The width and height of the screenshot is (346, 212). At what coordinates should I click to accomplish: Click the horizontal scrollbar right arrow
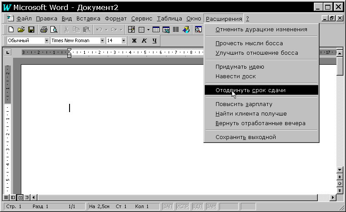pos(333,197)
